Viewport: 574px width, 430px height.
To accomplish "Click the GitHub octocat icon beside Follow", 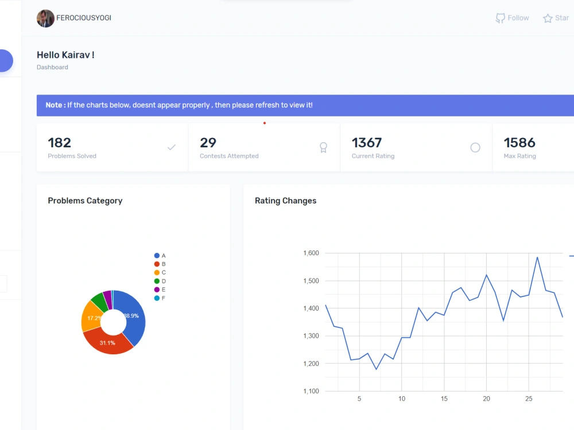I will (x=500, y=18).
